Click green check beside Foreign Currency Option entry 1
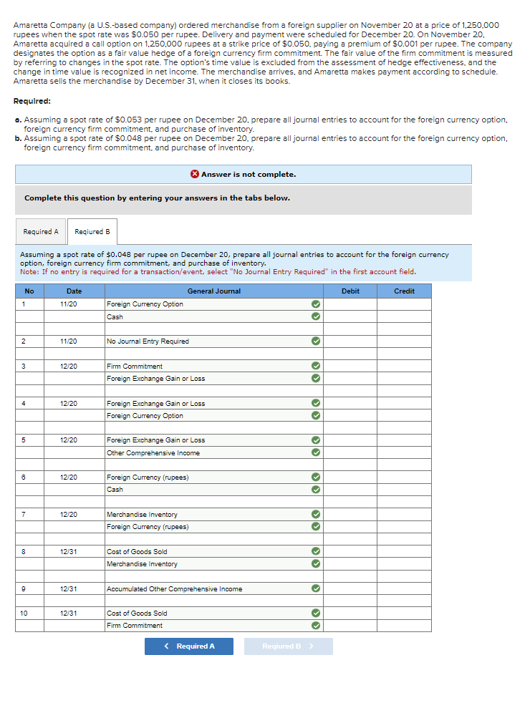 click(316, 304)
